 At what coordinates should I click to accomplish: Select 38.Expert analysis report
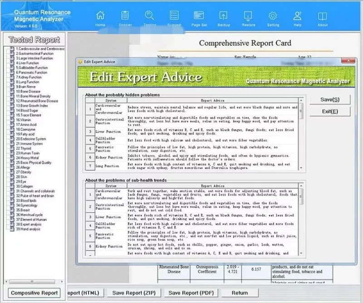click(x=29, y=224)
